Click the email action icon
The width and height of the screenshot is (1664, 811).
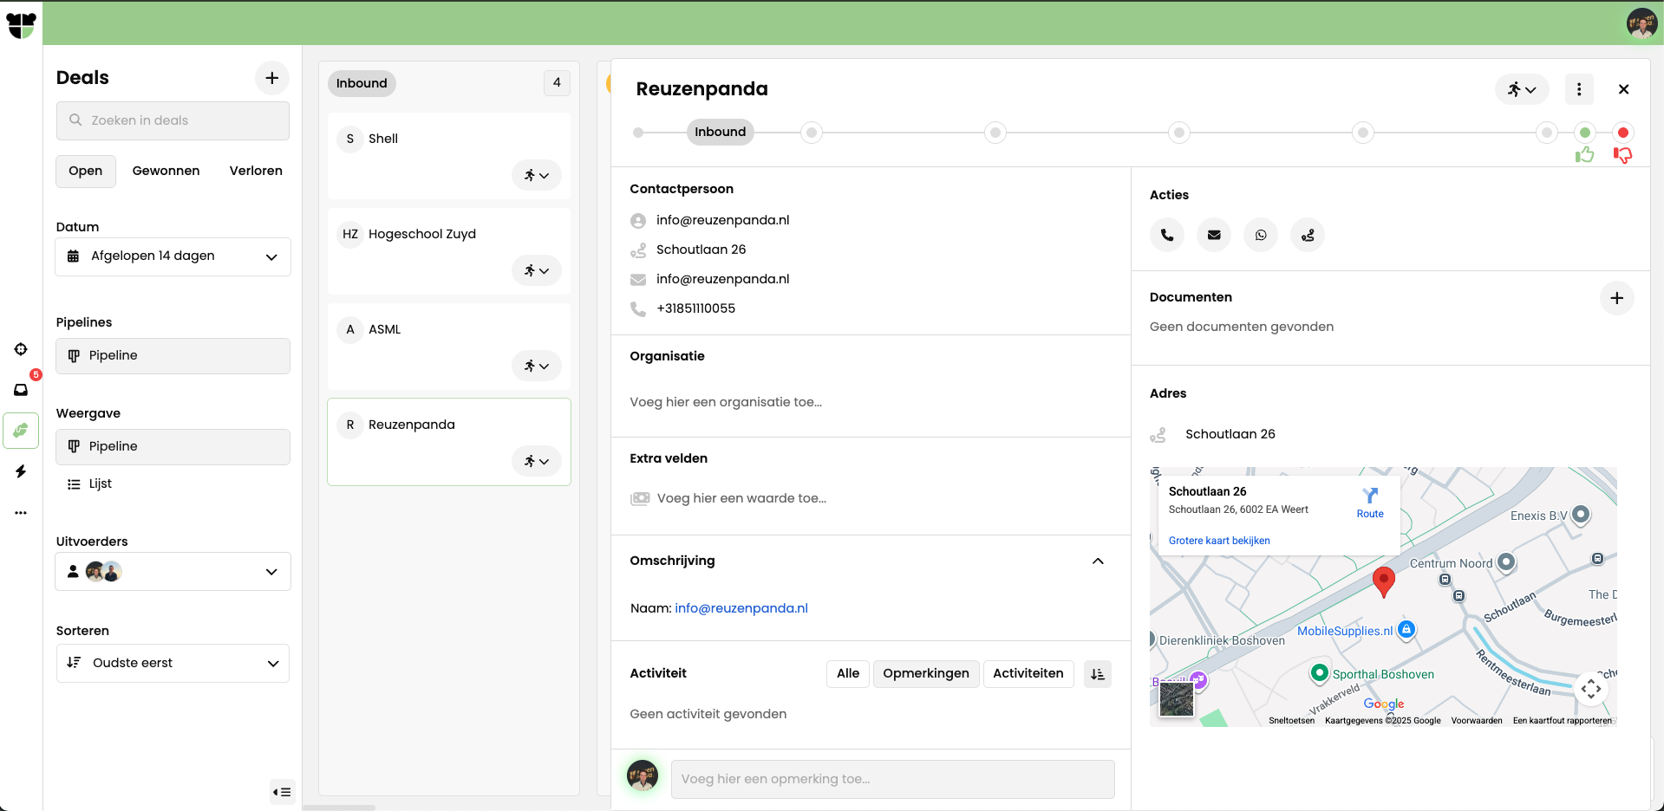coord(1214,235)
